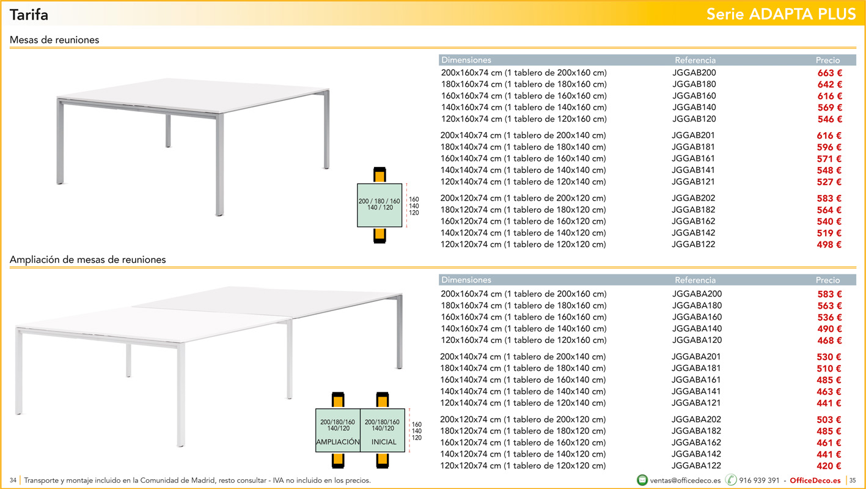The width and height of the screenshot is (866, 489).
Task: Select the Mesas de reuniones heading
Action: (x=54, y=40)
